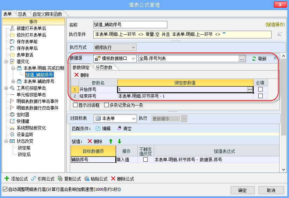289x198 pixels.
Task: Click the 值变化 event icon
Action: tap(12, 61)
